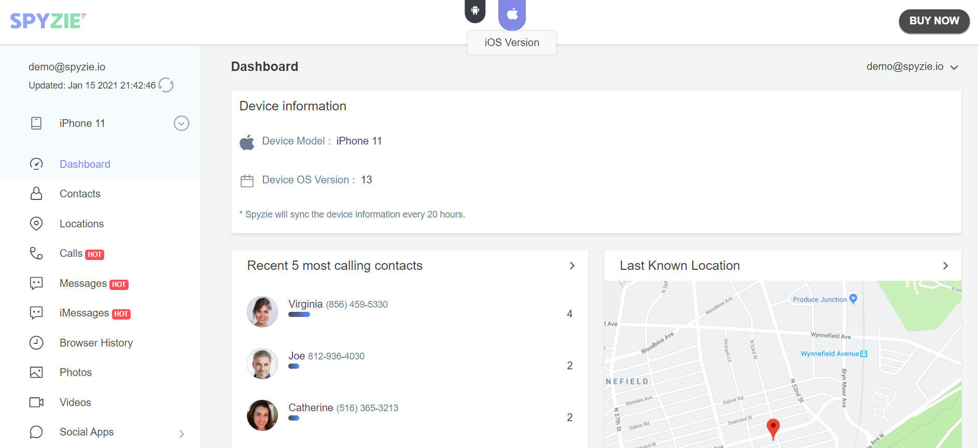
Task: Open Messages in sidebar
Action: pos(83,283)
